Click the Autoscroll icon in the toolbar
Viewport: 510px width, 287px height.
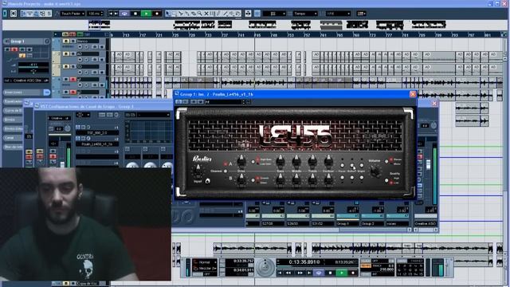pyautogui.click(x=248, y=14)
